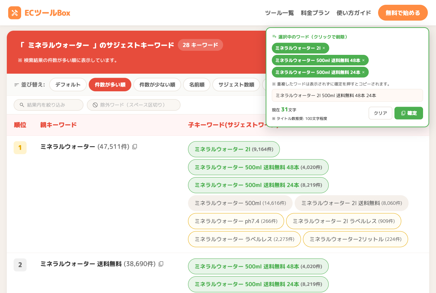The height and width of the screenshot is (293, 436).
Task: Confirm and copy with 確定 button
Action: [409, 113]
